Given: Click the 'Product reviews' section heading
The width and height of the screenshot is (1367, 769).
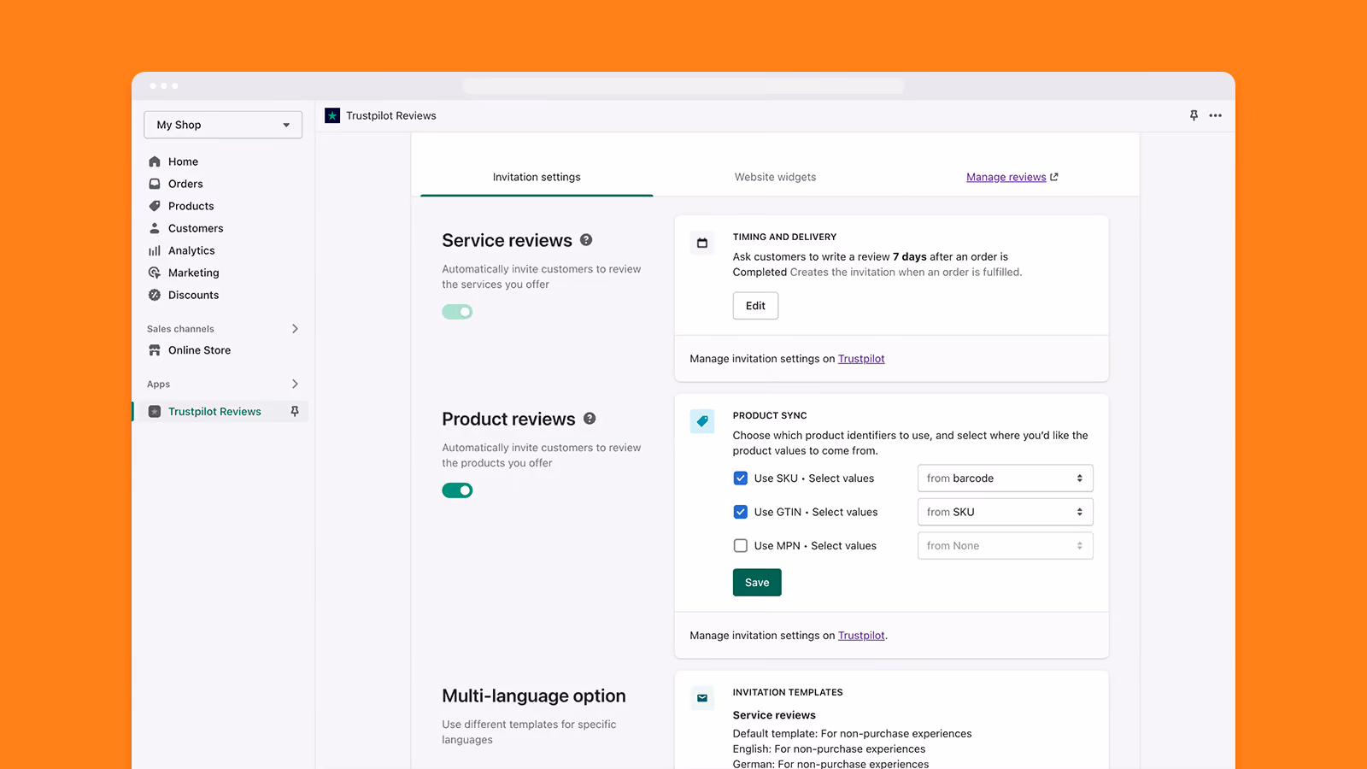Looking at the screenshot, I should click(x=508, y=420).
